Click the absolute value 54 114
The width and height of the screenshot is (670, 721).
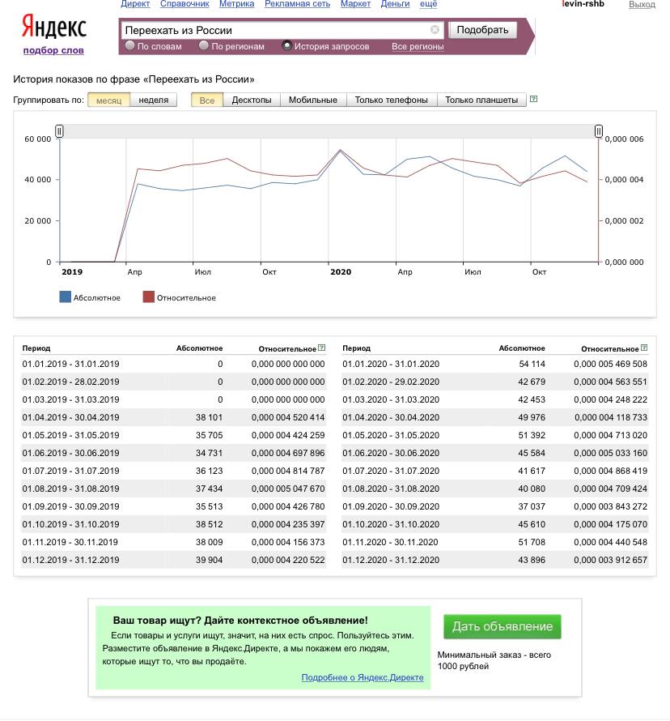pos(532,365)
